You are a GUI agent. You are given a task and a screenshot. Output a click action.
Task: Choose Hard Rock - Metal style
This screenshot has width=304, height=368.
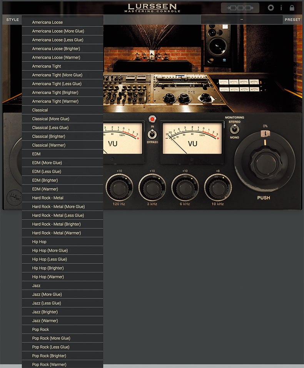[62, 198]
